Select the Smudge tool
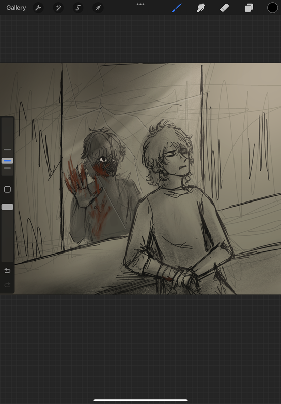Viewport: 281px width, 404px height. coord(201,8)
